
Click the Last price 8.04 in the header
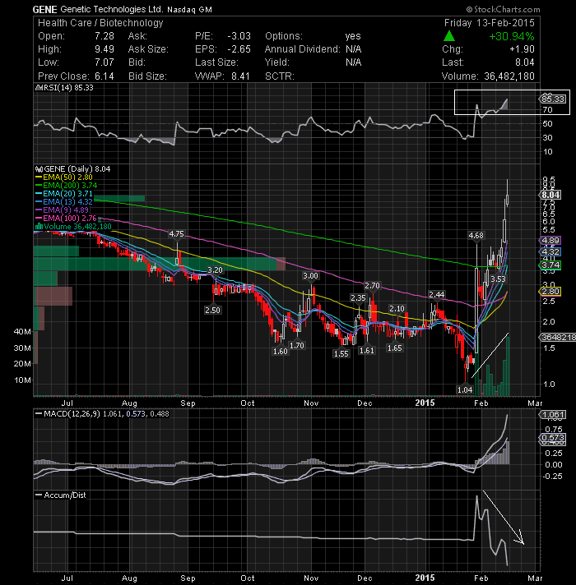[x=524, y=62]
